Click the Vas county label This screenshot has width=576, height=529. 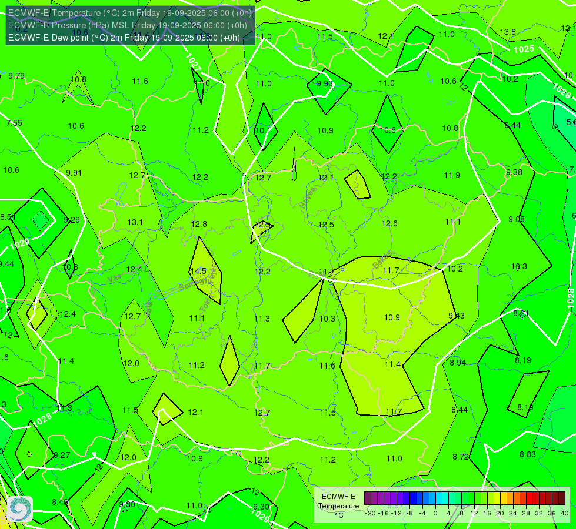[115, 279]
